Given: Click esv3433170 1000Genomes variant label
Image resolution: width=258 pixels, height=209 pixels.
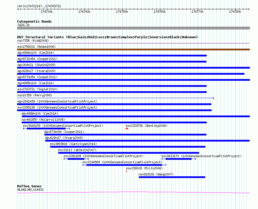Looking at the screenshot, I should pyautogui.click(x=201, y=156).
